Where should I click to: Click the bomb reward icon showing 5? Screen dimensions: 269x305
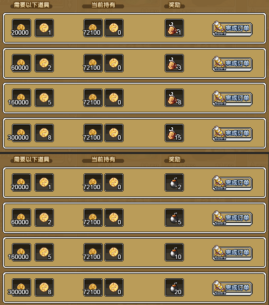pos(174,218)
